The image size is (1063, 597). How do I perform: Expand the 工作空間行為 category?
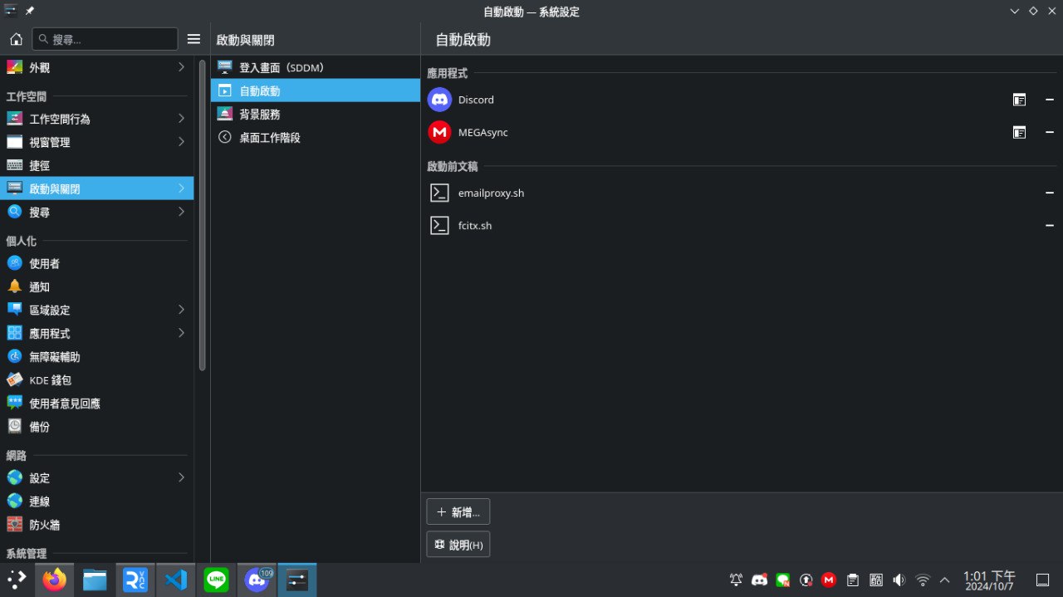tap(96, 119)
